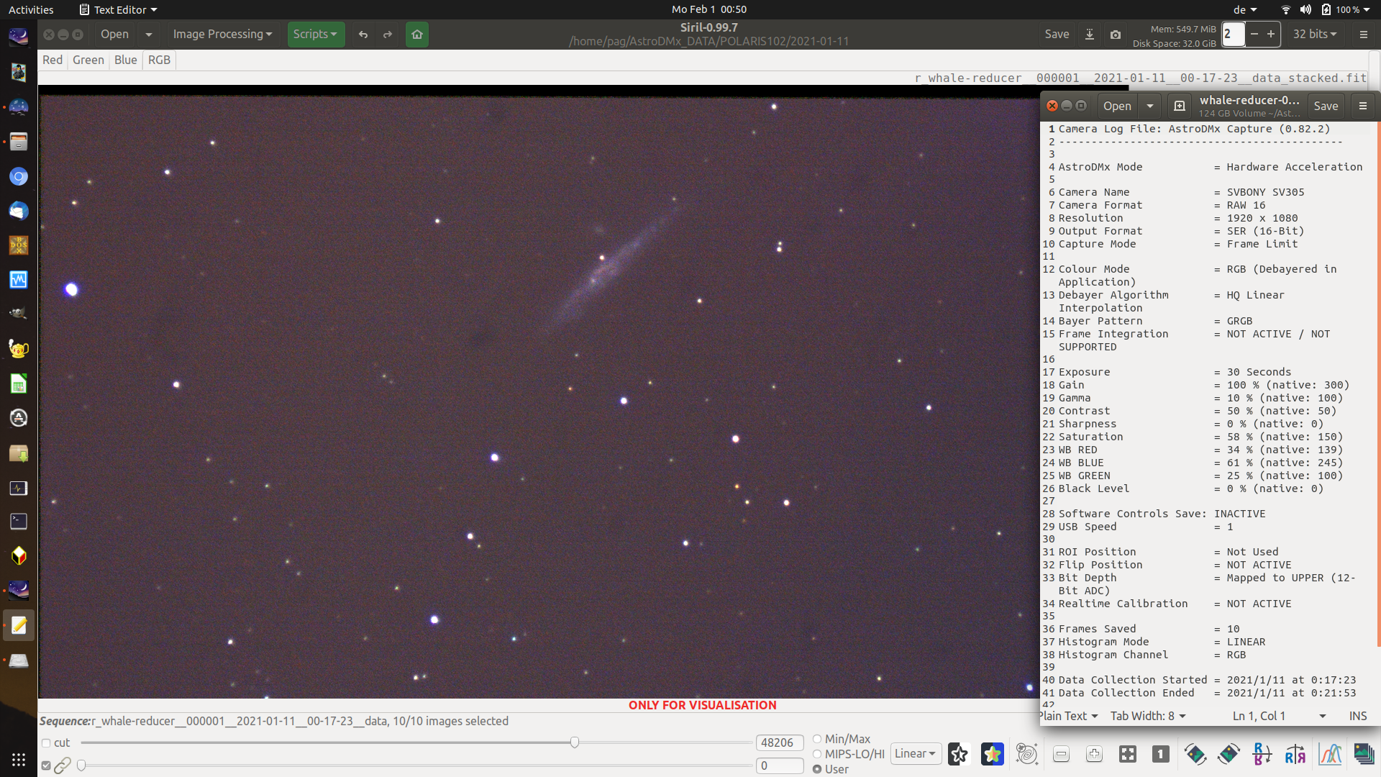Click the low cutoff value field 0

pyautogui.click(x=780, y=765)
